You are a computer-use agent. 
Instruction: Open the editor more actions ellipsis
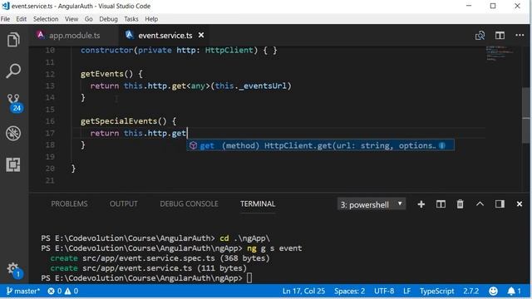pos(520,35)
